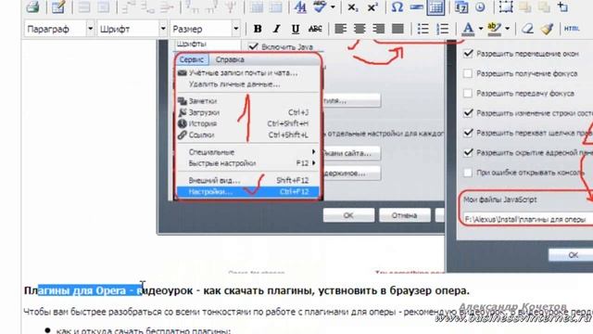Align text to the left
593x334 pixels.
(x=340, y=29)
